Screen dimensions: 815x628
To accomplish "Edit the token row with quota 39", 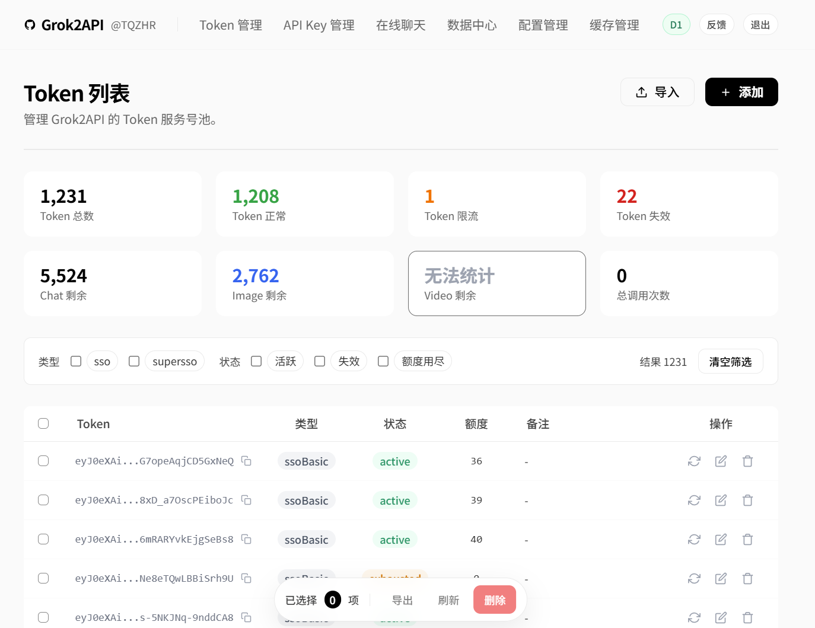I will [x=721, y=500].
